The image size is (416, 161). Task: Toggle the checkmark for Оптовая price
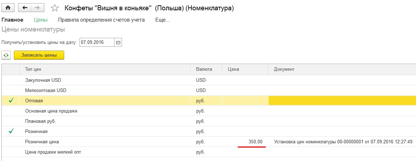click(11, 100)
